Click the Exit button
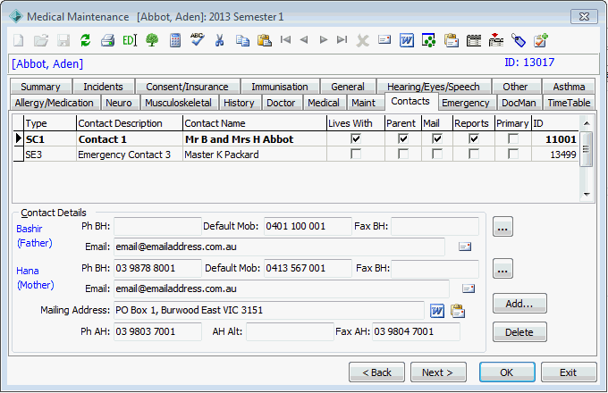The height and width of the screenshot is (393, 608). click(x=569, y=372)
